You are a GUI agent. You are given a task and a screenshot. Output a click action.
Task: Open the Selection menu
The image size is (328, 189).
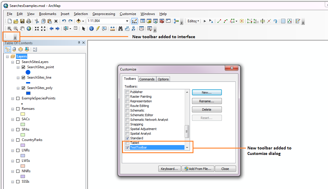[x=81, y=14]
